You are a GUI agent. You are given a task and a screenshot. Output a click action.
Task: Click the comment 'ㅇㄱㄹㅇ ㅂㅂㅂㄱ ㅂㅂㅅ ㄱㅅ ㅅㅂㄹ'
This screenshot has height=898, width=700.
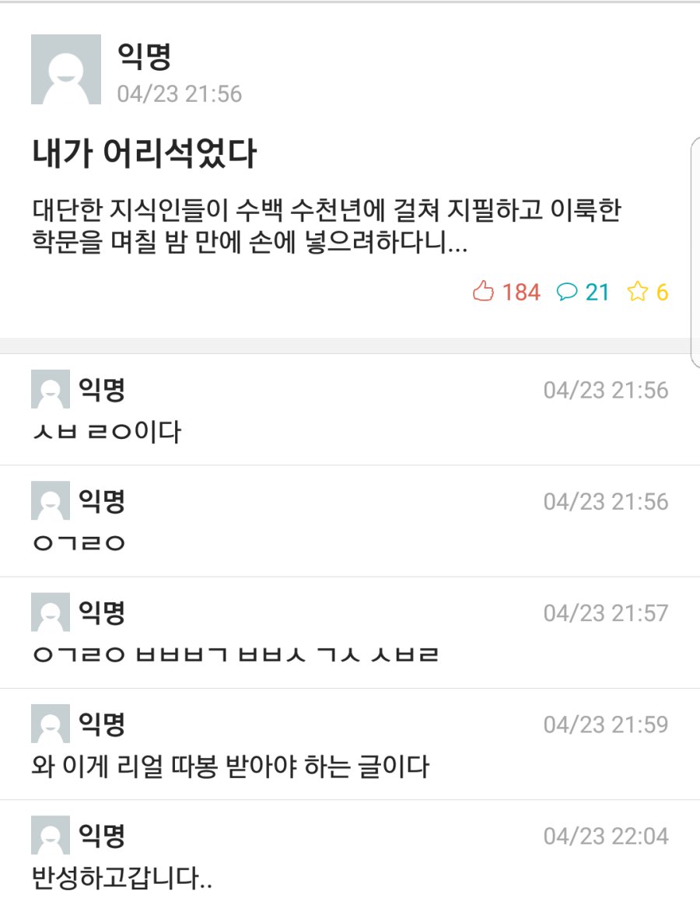tap(236, 655)
